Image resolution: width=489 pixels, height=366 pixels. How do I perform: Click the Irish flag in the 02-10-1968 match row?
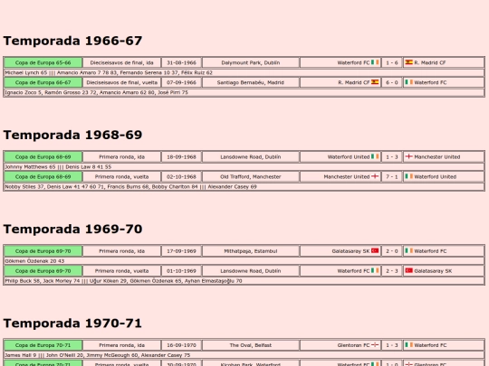tap(408, 176)
